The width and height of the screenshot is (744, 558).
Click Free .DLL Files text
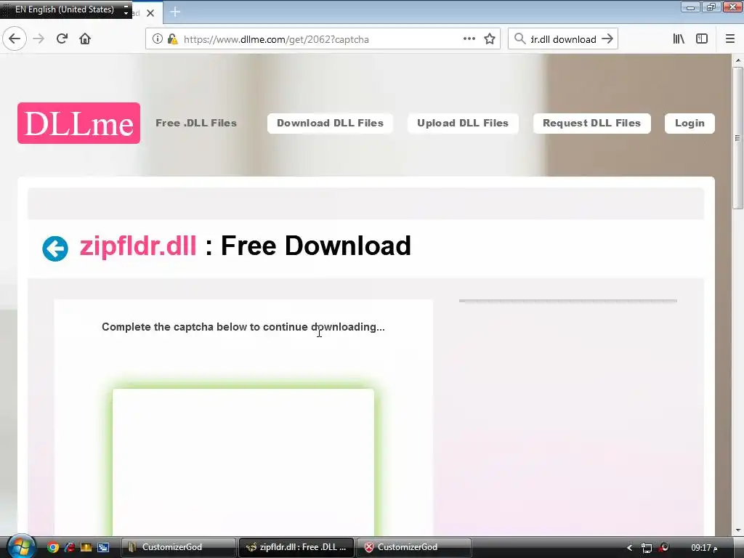pos(196,123)
